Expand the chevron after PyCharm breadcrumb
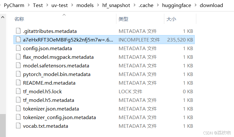Viewport: 234px width, 137px height. [x=28, y=5]
